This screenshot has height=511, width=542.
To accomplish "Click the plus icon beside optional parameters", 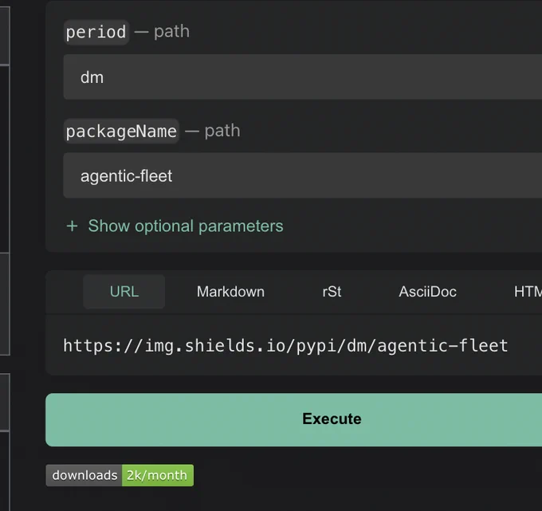I will click(72, 226).
